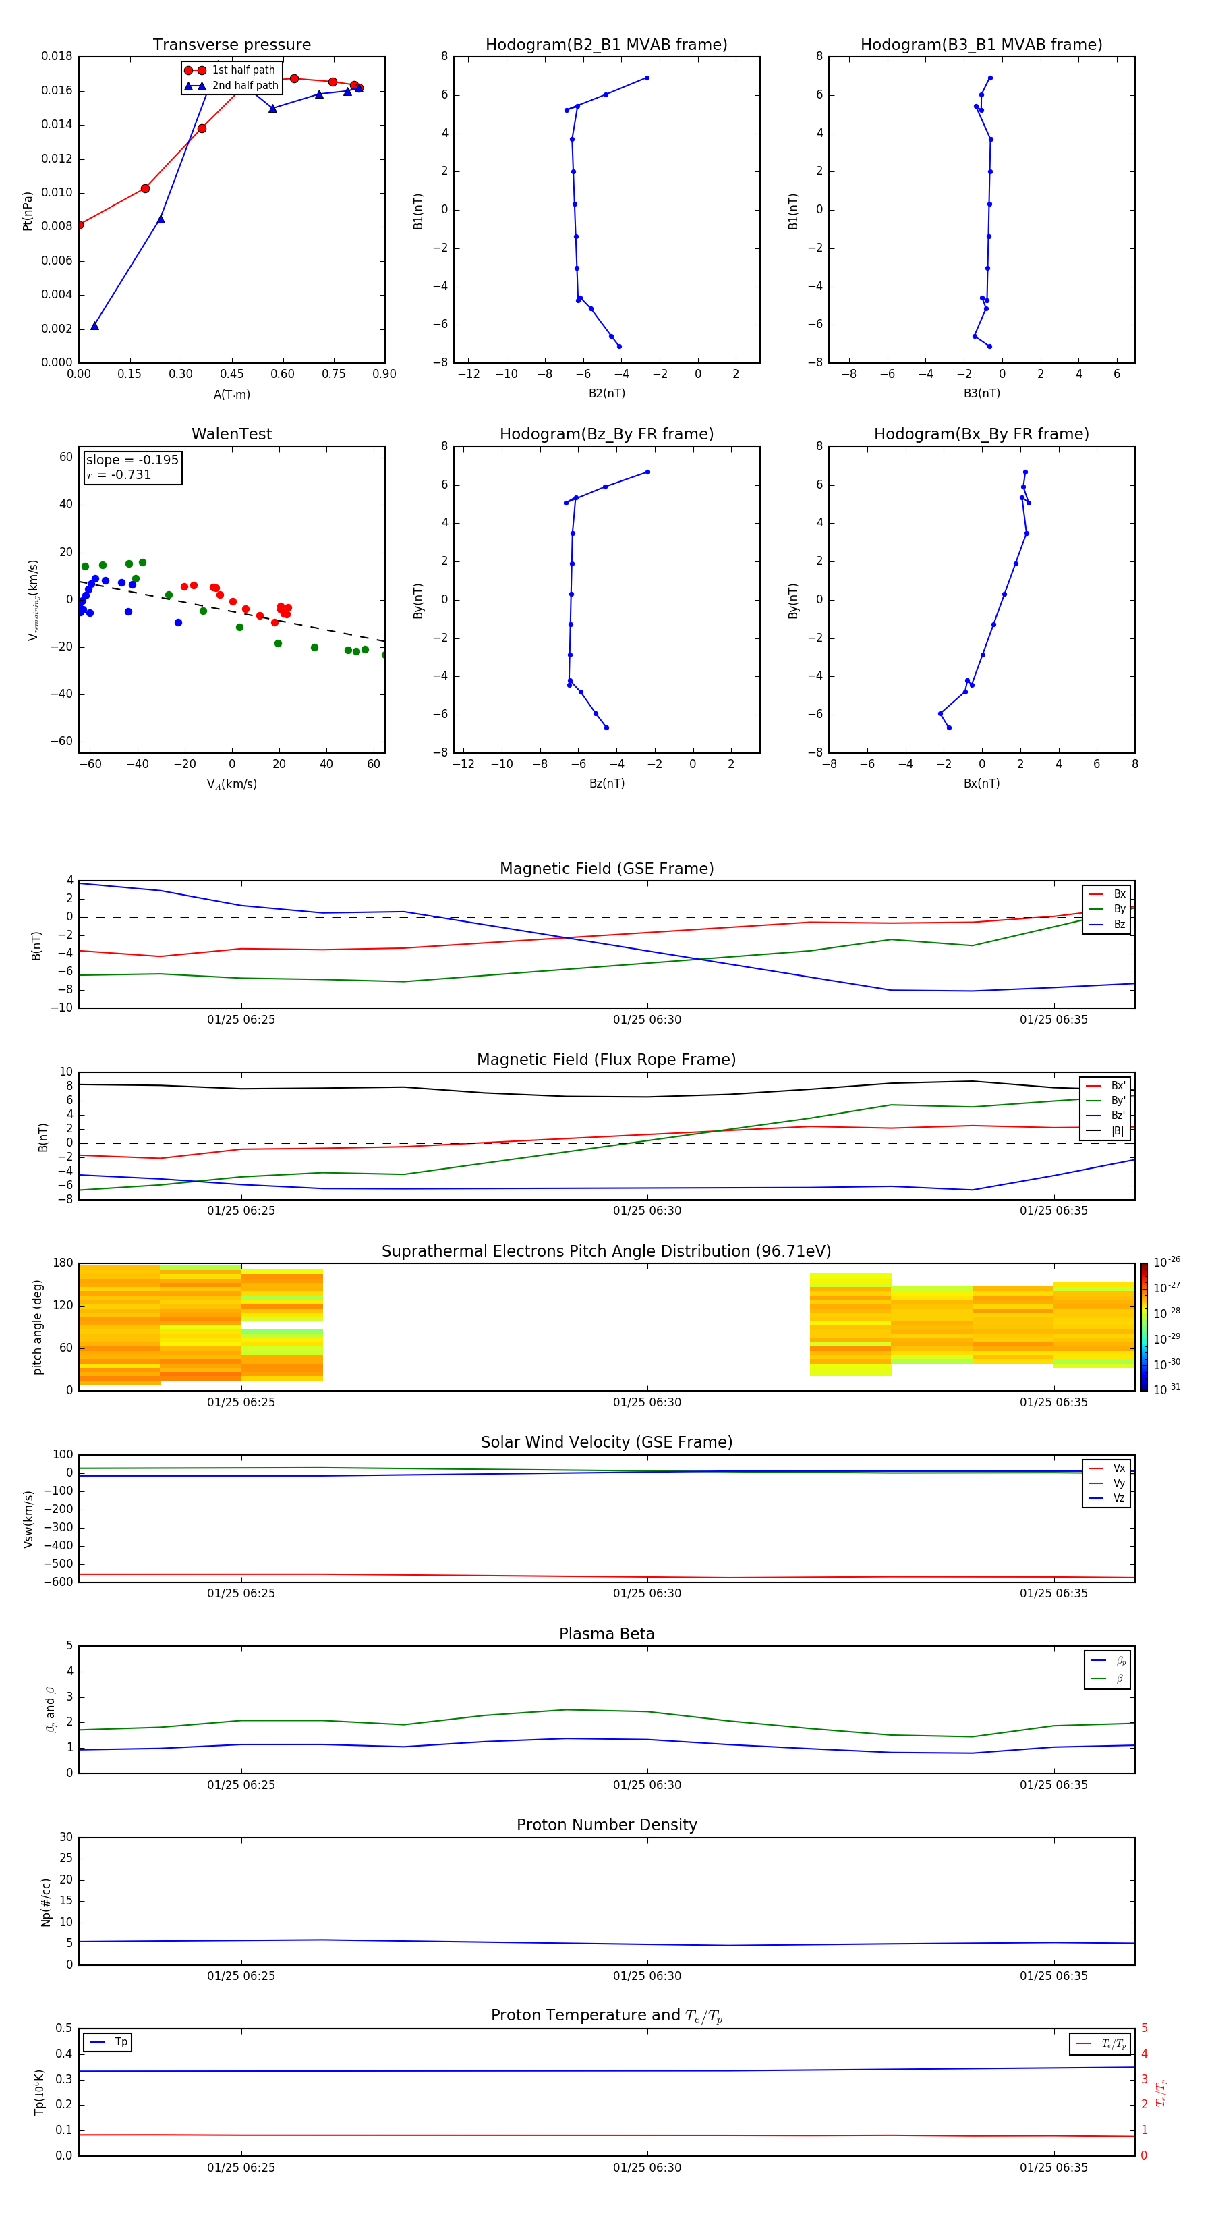
Task: Click the "Bz(nT)" x-axis label
Action: [x=606, y=783]
